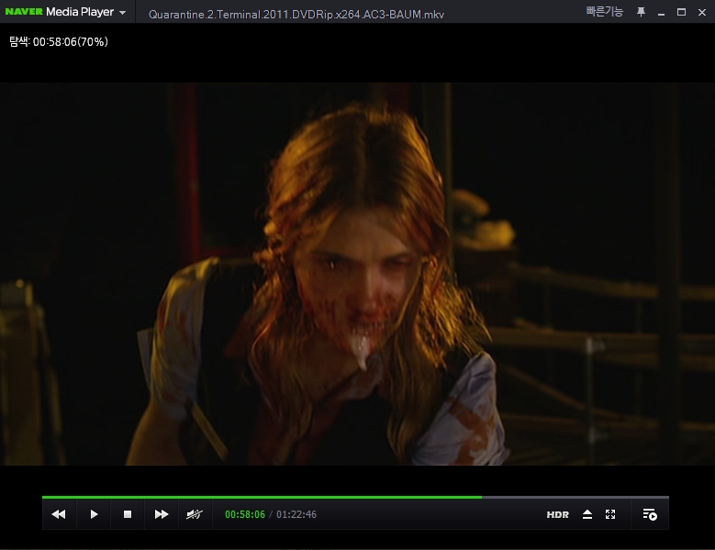Toggle the crossed-out icon beside fast forward
The image size is (715, 550).
[x=195, y=514]
